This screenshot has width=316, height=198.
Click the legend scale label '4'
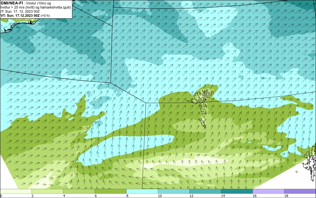click(64, 196)
